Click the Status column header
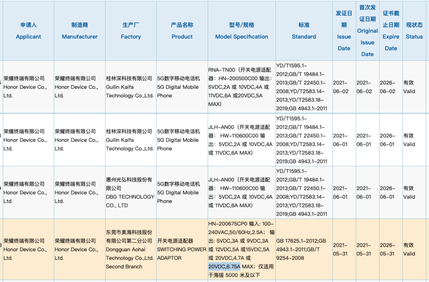 (414, 31)
